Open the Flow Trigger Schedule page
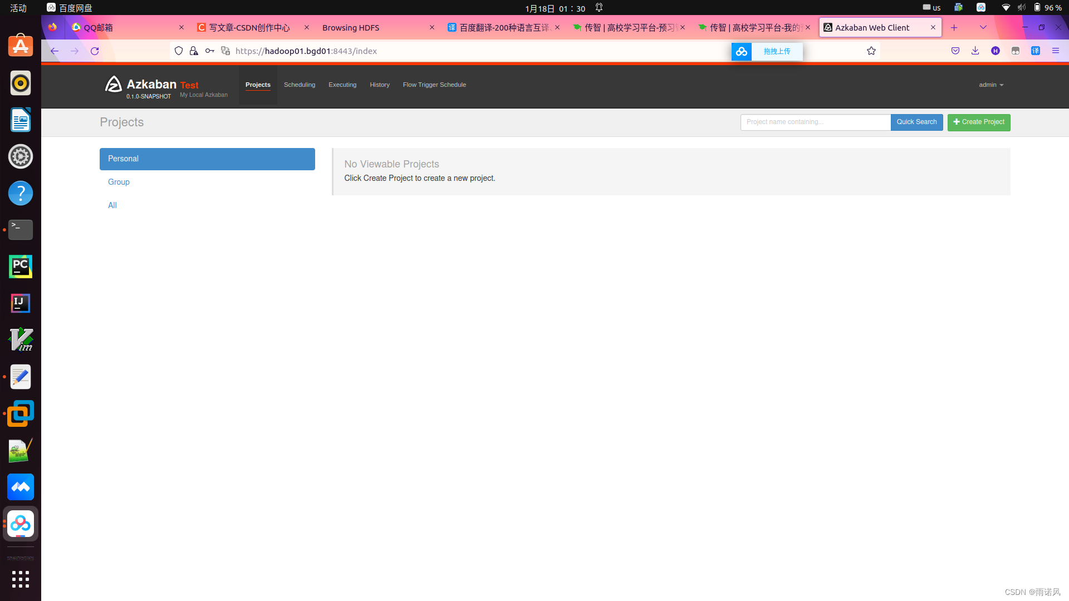The width and height of the screenshot is (1069, 601). (x=434, y=85)
